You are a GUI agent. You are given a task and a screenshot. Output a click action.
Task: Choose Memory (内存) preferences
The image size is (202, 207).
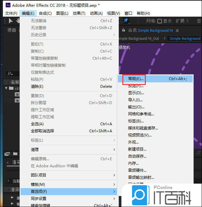click(155, 163)
